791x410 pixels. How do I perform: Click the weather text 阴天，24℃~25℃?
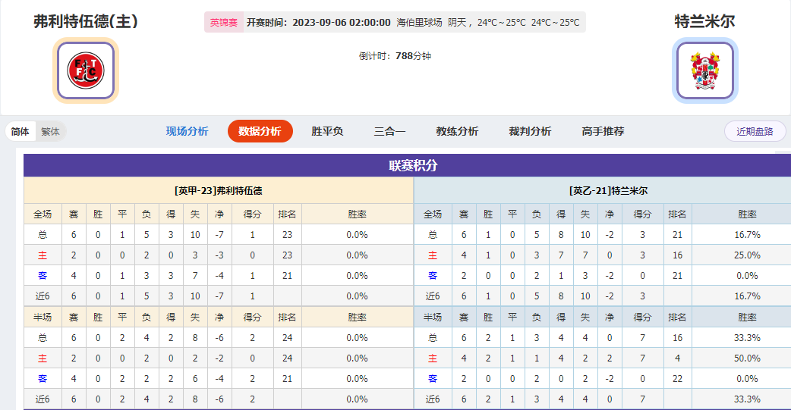[487, 23]
